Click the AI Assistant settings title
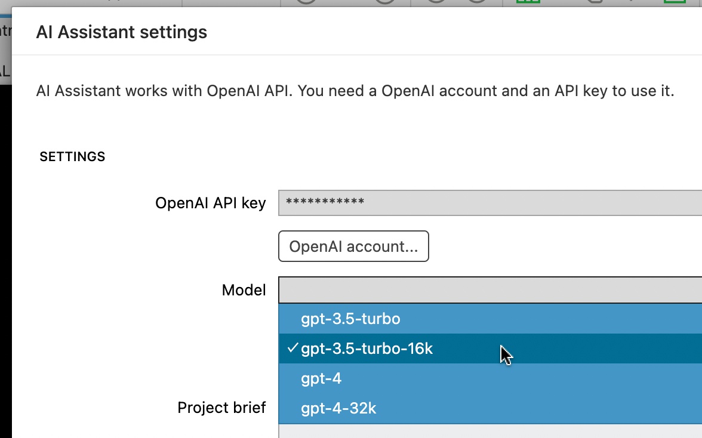This screenshot has height=438, width=702. tap(121, 32)
